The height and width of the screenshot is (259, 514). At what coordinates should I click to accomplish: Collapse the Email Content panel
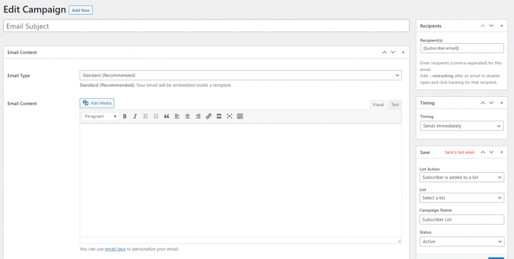coord(403,53)
